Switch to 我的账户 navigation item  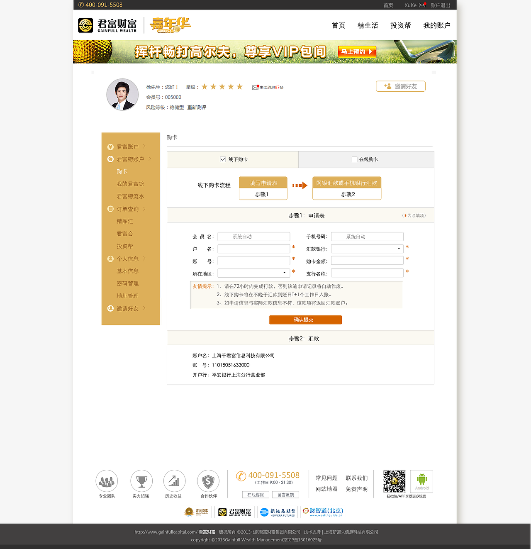(436, 25)
